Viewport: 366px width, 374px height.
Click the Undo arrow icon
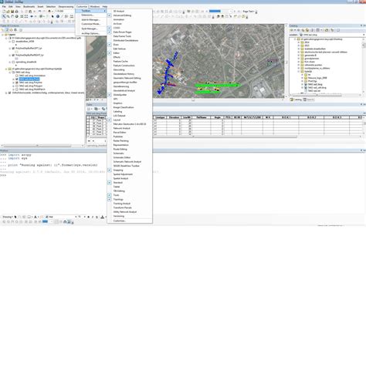[x=39, y=12]
